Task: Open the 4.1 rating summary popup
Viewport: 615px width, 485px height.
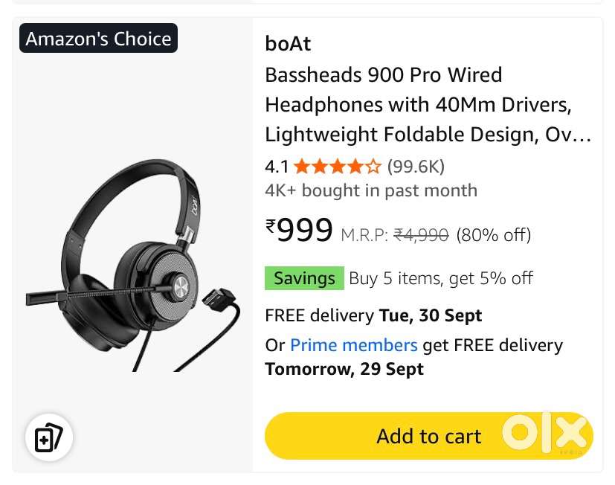Action: [x=276, y=167]
